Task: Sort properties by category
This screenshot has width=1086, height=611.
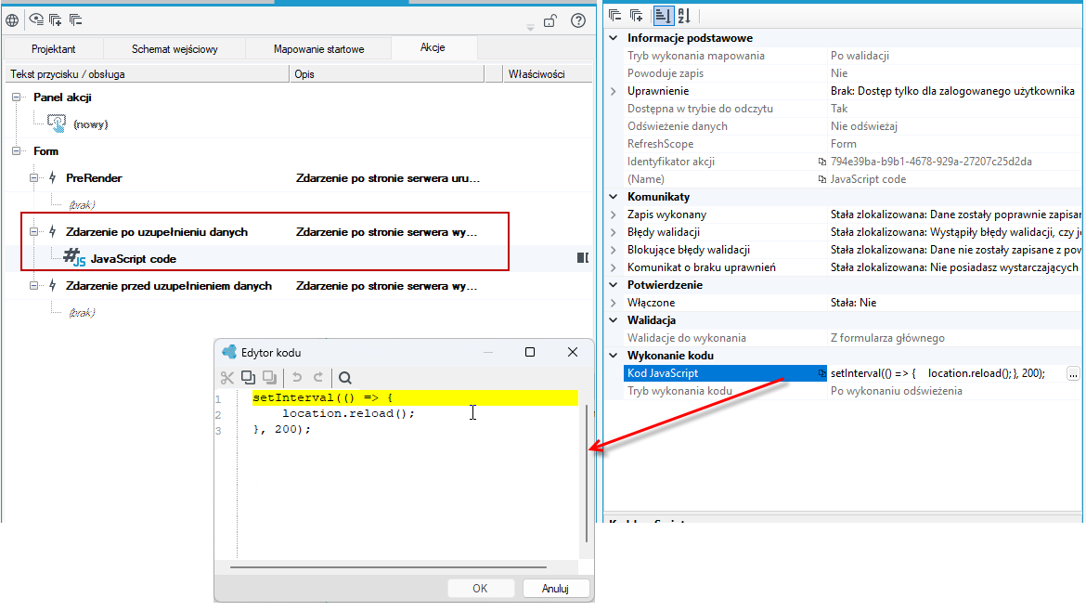Action: (663, 15)
